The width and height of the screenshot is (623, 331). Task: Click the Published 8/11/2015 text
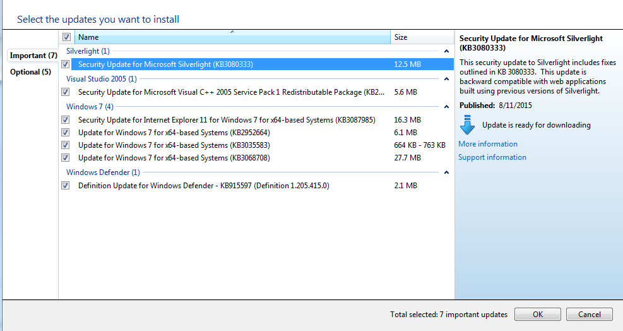tap(495, 105)
